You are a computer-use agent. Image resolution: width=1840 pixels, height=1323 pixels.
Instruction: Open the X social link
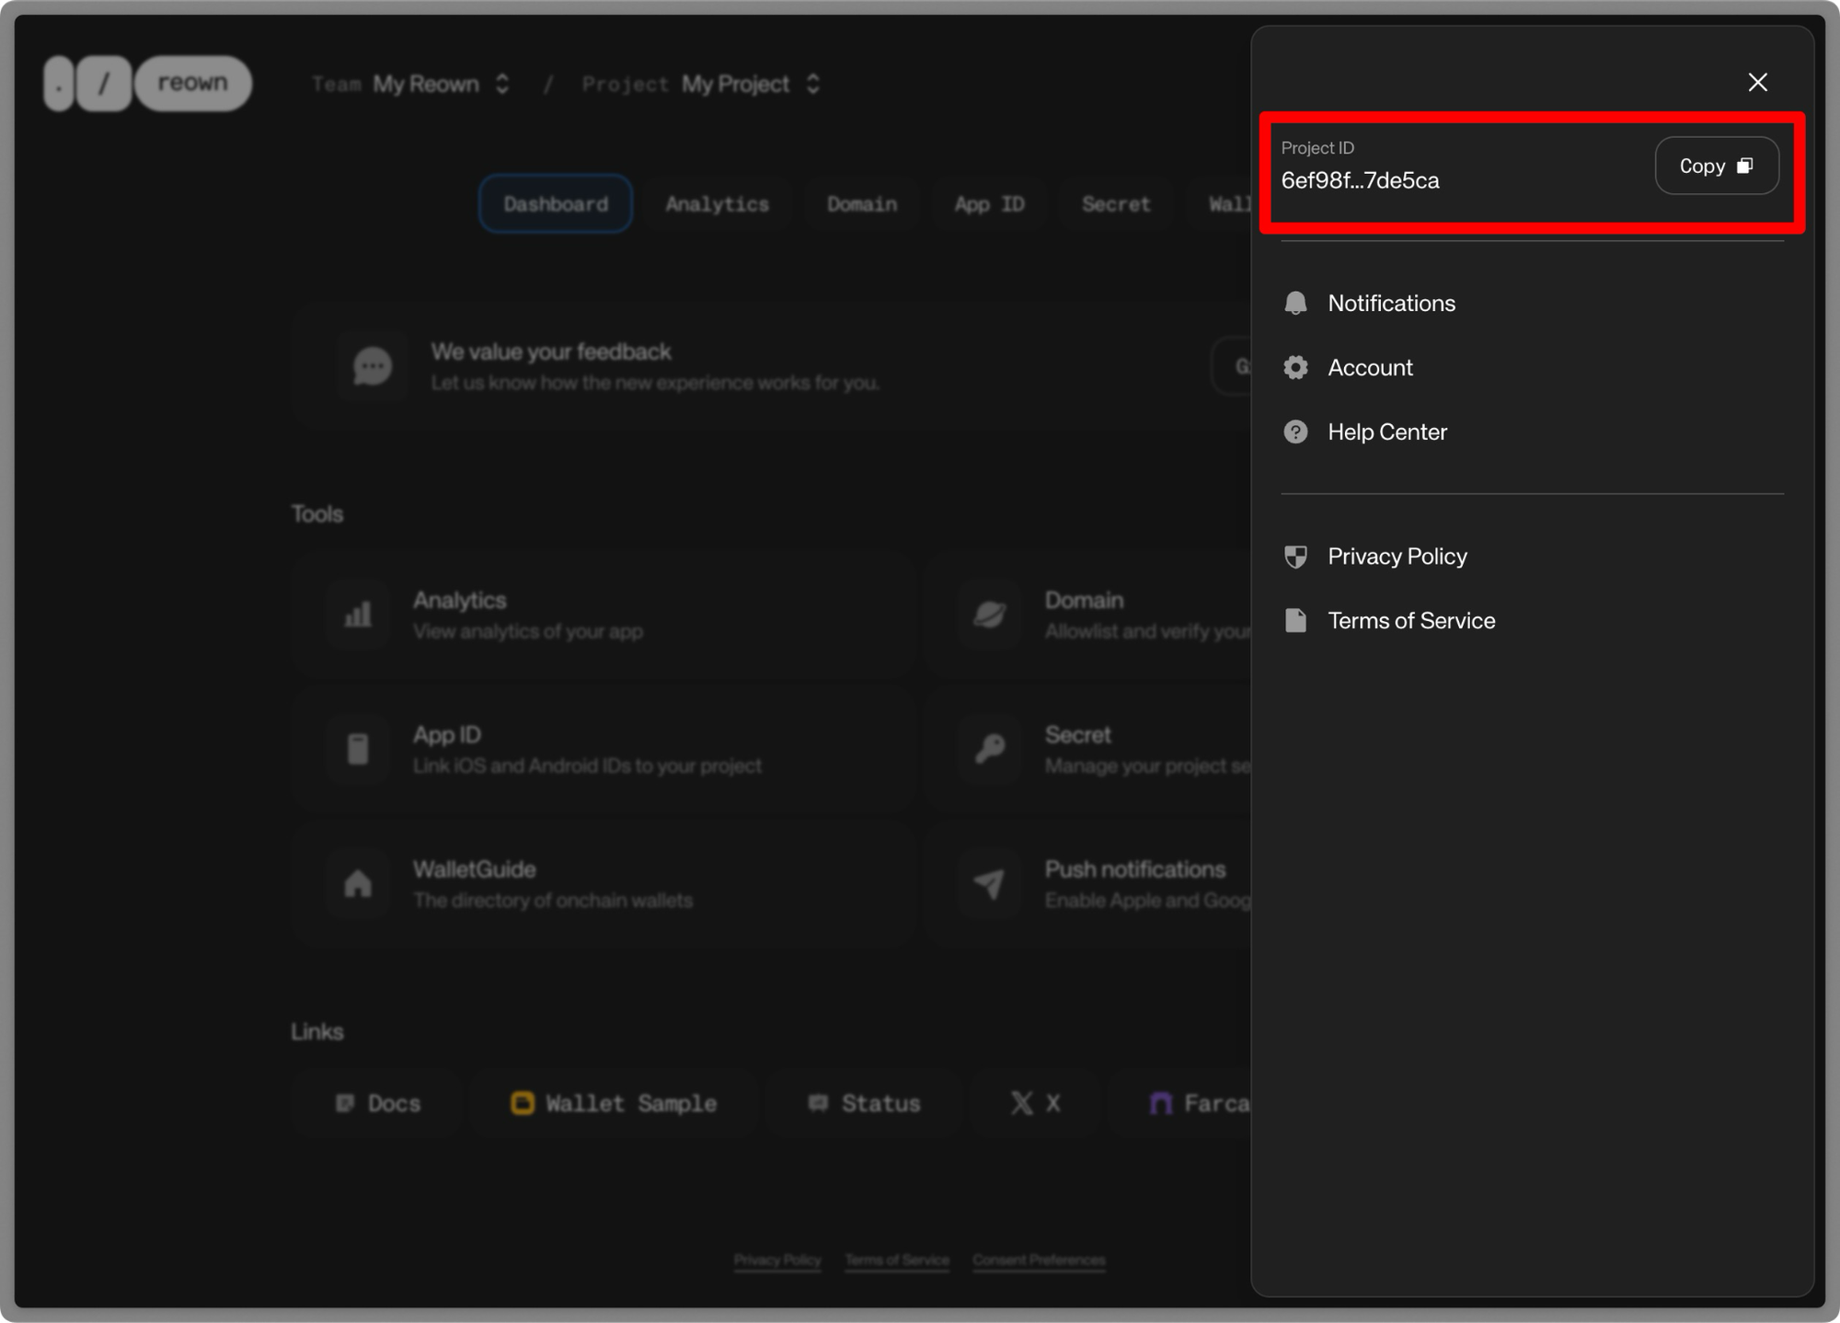pos(1035,1103)
